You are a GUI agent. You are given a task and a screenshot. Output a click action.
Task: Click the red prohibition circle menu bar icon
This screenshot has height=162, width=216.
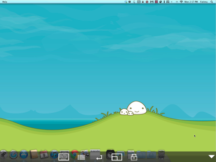147,2
